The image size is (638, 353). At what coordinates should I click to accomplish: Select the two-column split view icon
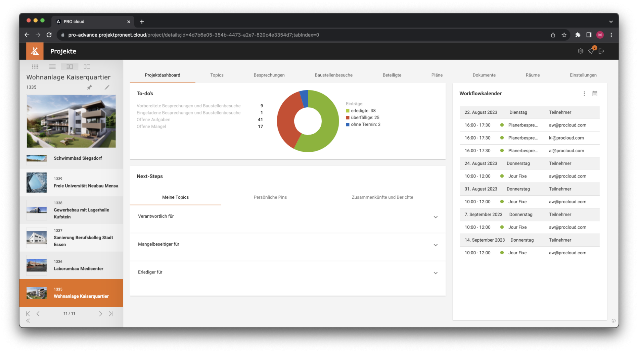click(87, 66)
